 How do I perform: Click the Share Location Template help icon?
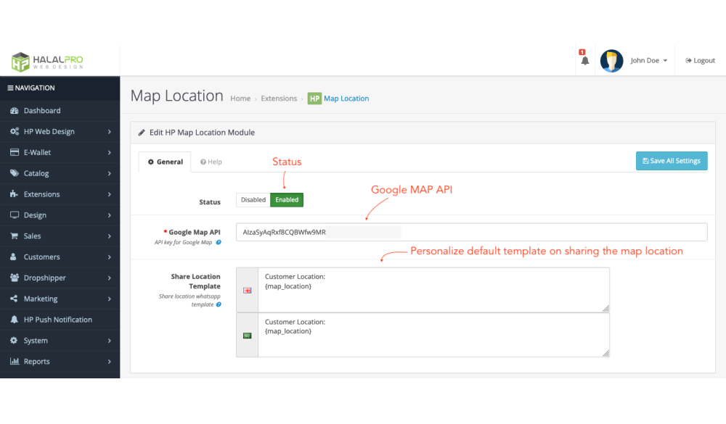pos(219,304)
